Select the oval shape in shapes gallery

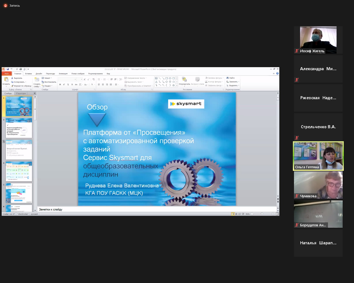pos(170,78)
